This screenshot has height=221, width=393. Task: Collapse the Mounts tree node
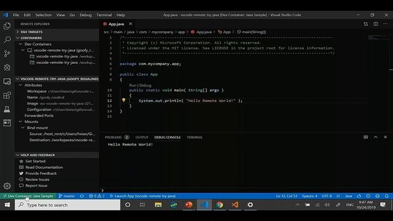coord(20,122)
